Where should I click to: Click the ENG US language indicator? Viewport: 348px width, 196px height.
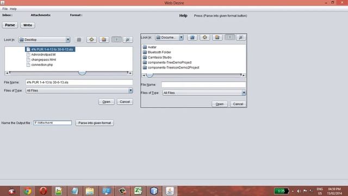(x=320, y=191)
